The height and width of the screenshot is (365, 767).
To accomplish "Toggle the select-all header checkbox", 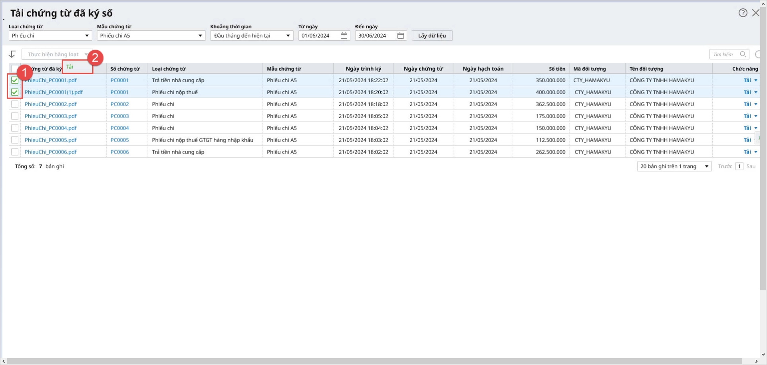I will coord(15,69).
